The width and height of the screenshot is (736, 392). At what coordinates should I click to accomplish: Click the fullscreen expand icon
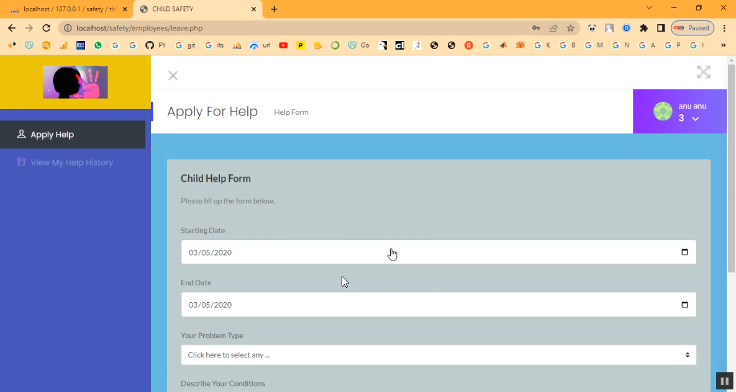pyautogui.click(x=703, y=73)
